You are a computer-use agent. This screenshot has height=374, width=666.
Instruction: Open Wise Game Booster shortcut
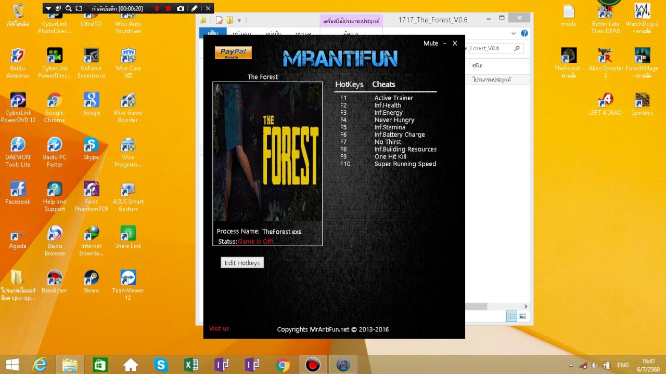128,108
